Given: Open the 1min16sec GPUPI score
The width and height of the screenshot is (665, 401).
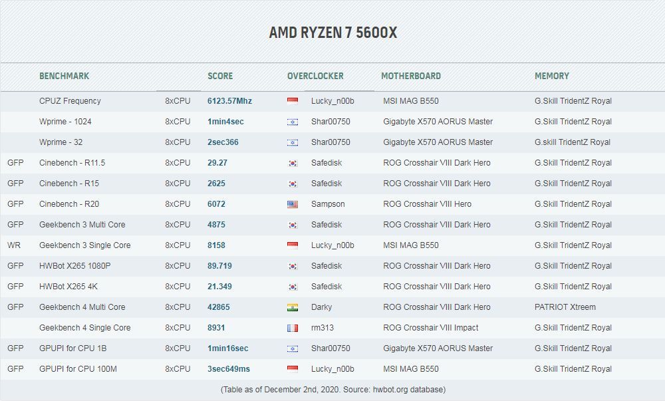Looking at the screenshot, I should tap(227, 348).
